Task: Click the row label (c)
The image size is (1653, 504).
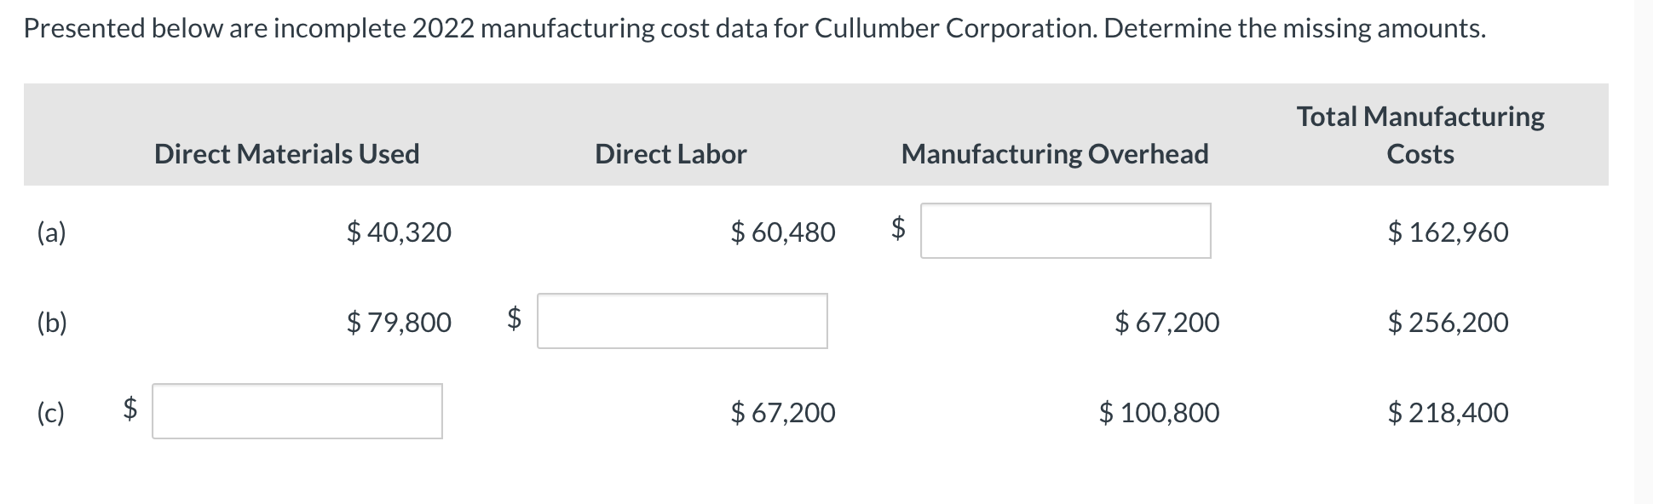Action: coord(52,412)
